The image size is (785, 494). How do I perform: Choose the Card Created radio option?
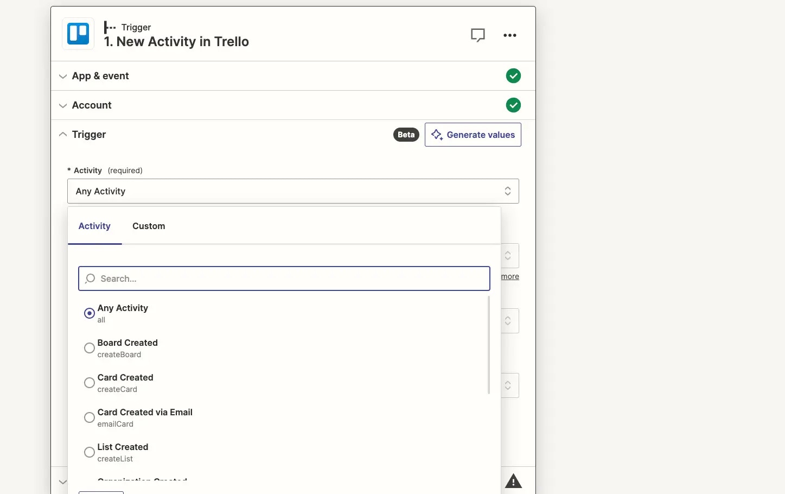[90, 383]
